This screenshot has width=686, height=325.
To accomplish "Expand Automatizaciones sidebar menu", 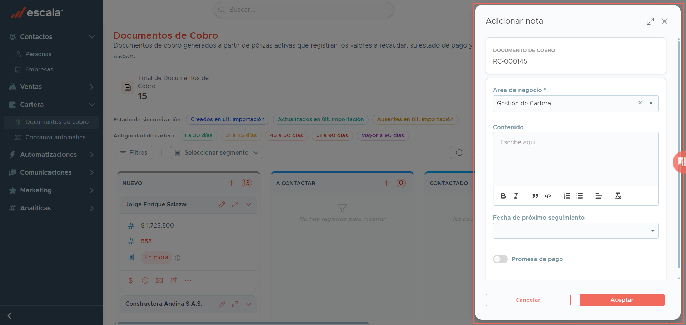I will point(51,155).
